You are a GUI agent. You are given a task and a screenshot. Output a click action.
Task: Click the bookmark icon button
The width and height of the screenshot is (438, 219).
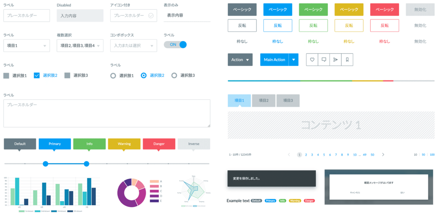tap(347, 59)
